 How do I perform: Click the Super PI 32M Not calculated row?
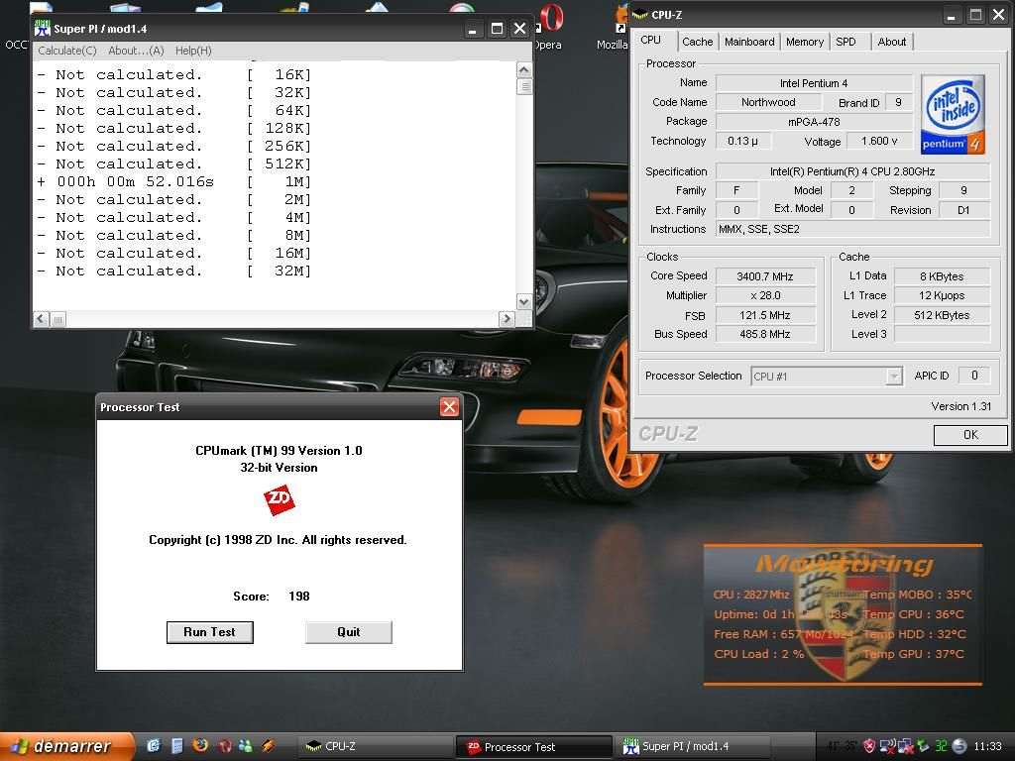(174, 272)
